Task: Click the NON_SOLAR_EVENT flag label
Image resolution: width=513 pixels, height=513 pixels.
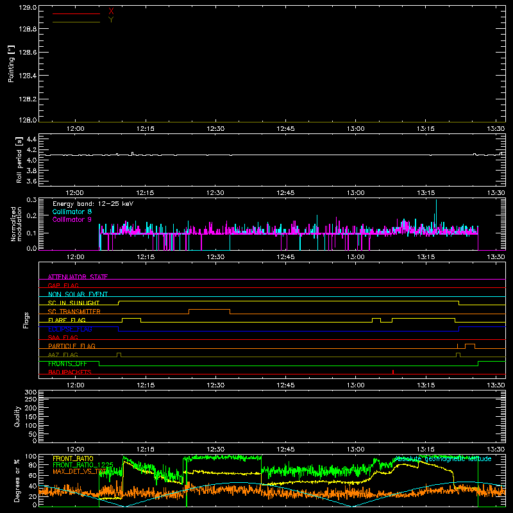Action: (x=78, y=294)
